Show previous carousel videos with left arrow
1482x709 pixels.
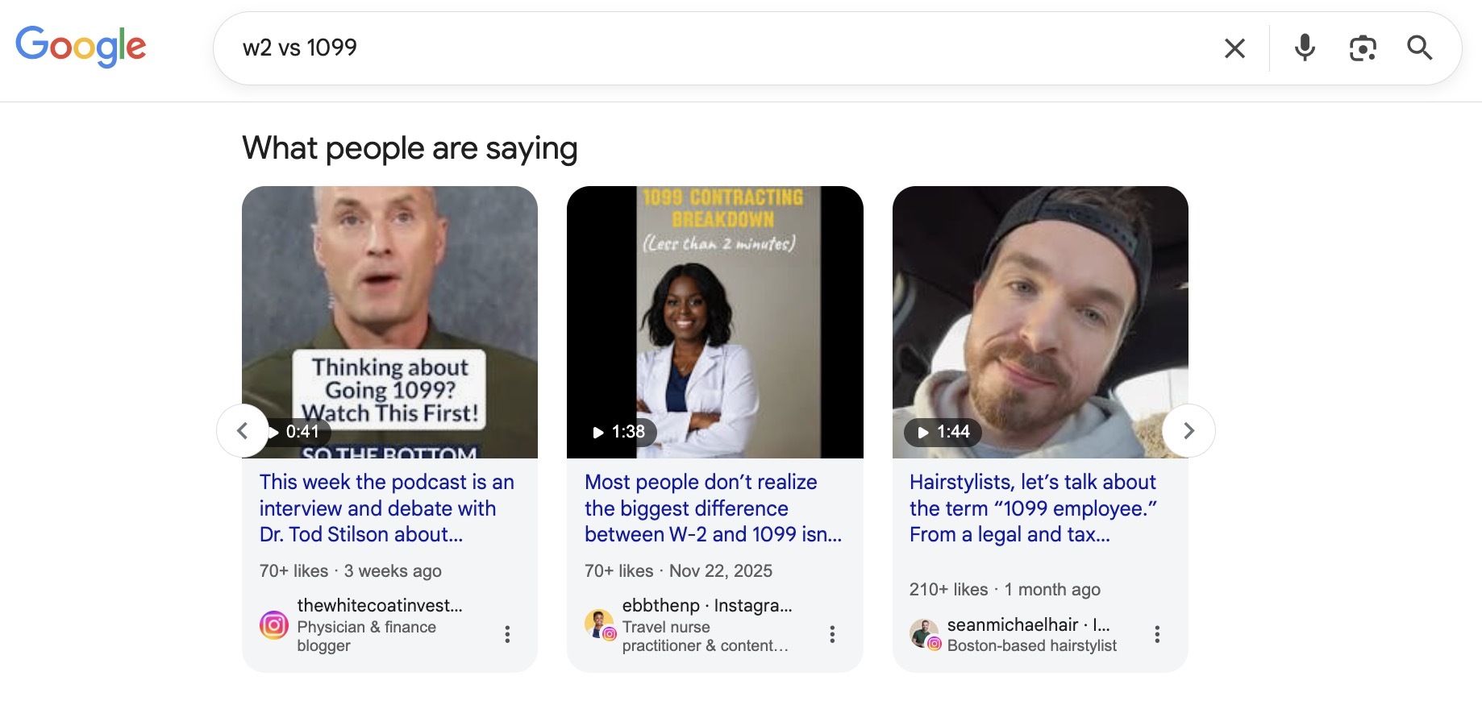click(243, 431)
